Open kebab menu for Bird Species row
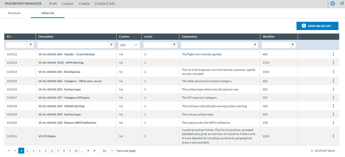Viewport: 345px width, 157px height. [x=333, y=72]
